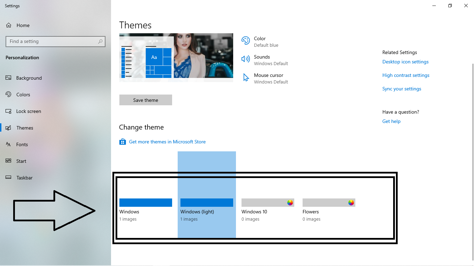Open the Sounds Windows Default setting
Image resolution: width=474 pixels, height=266 pixels.
[x=265, y=60]
